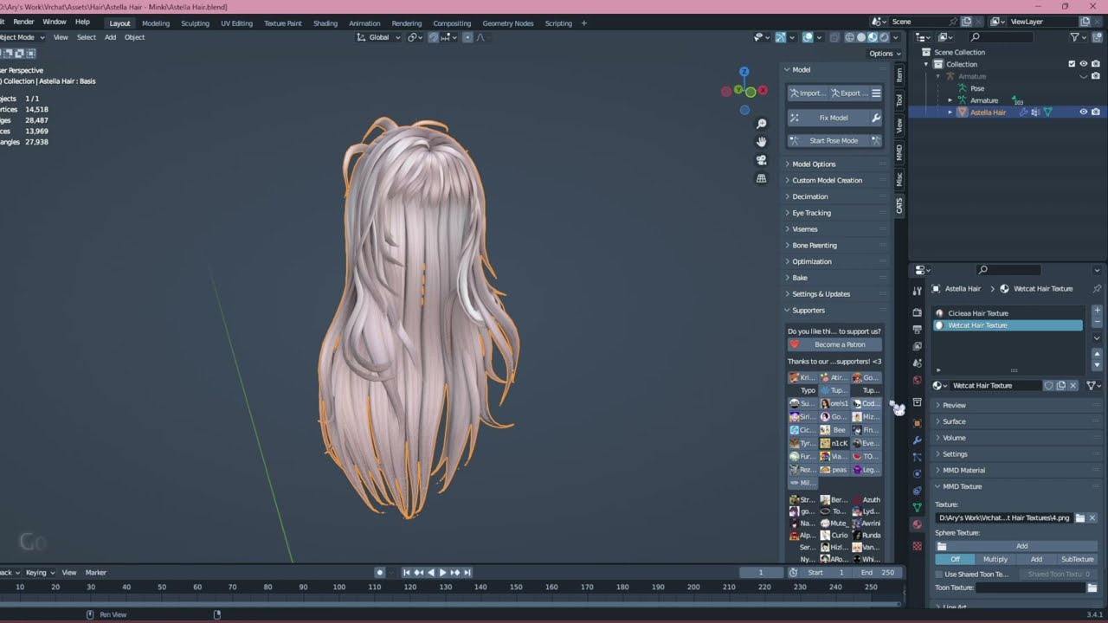Open the Global transform orientation dropdown
The image size is (1108, 623).
pos(379,37)
